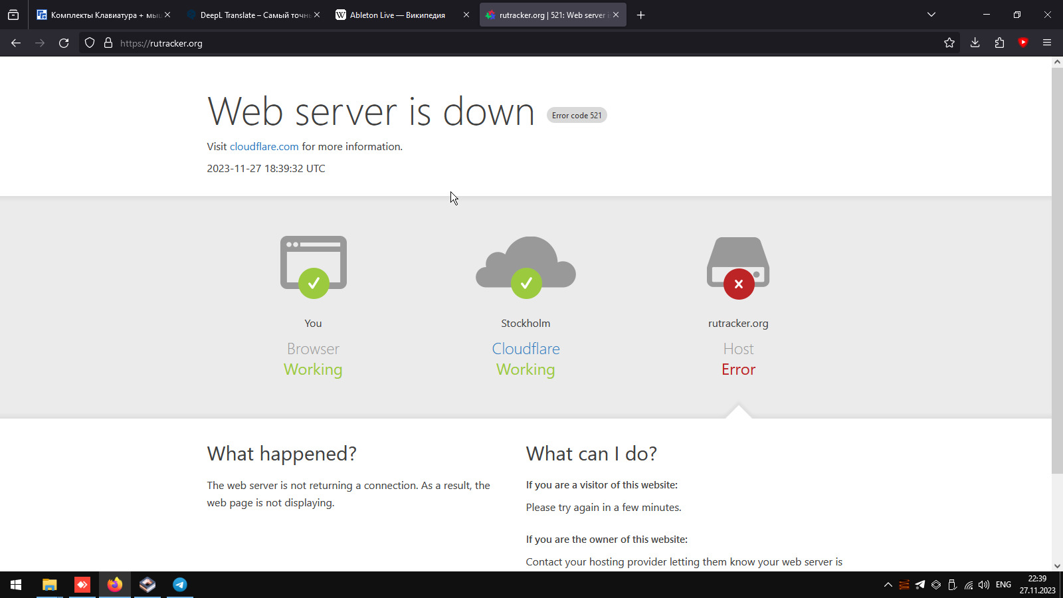Click the page's vertical scrollbar thumb
The height and width of the screenshot is (598, 1063).
[1057, 270]
